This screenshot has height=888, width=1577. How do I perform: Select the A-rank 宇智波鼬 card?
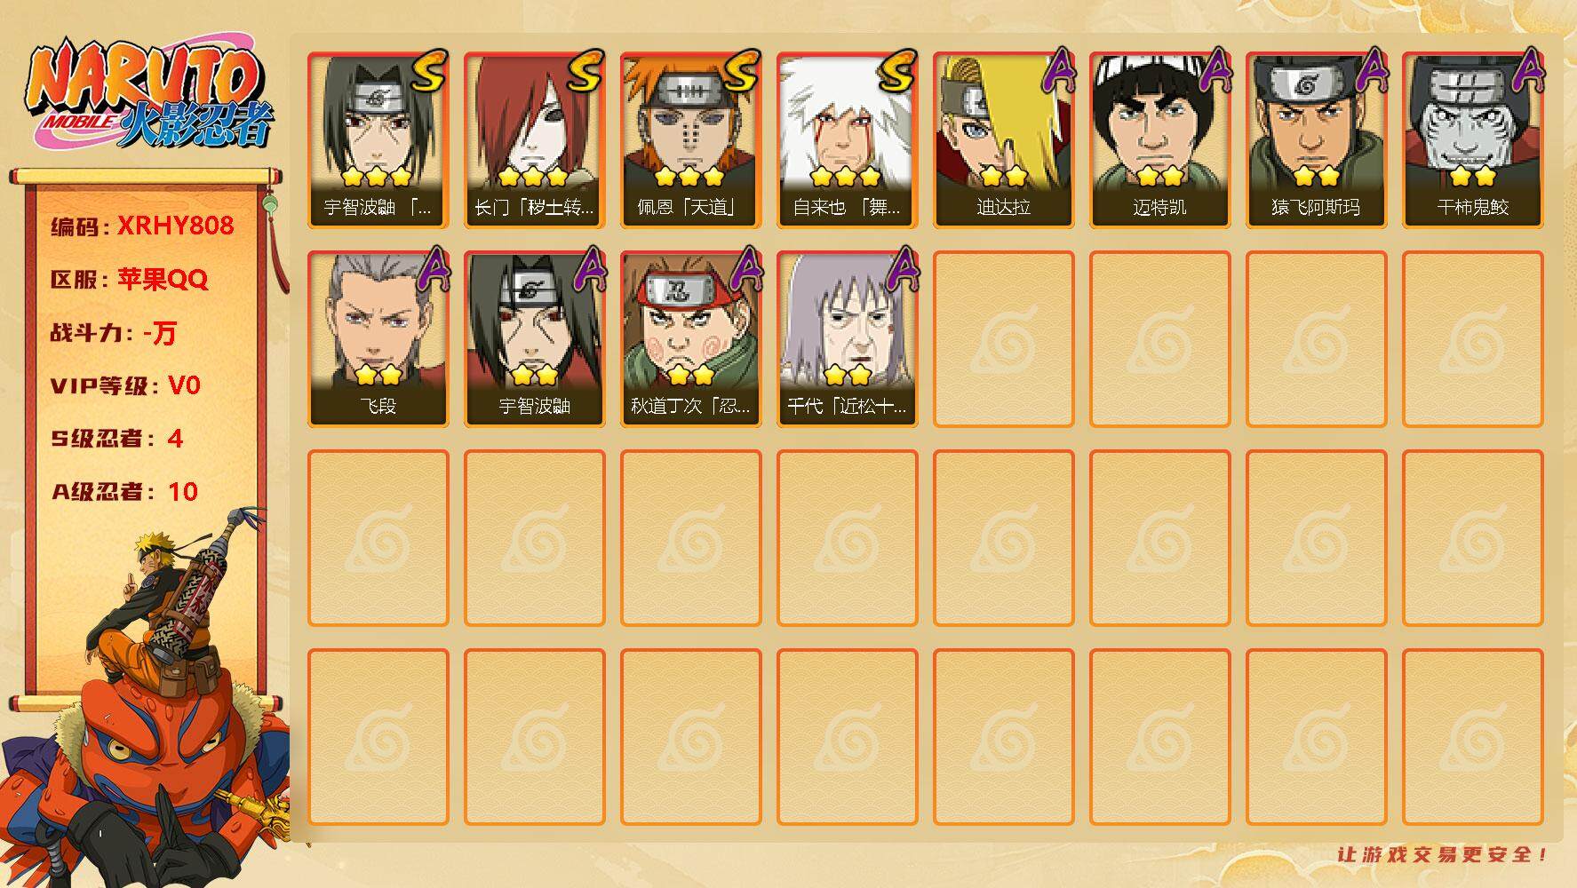click(x=534, y=339)
